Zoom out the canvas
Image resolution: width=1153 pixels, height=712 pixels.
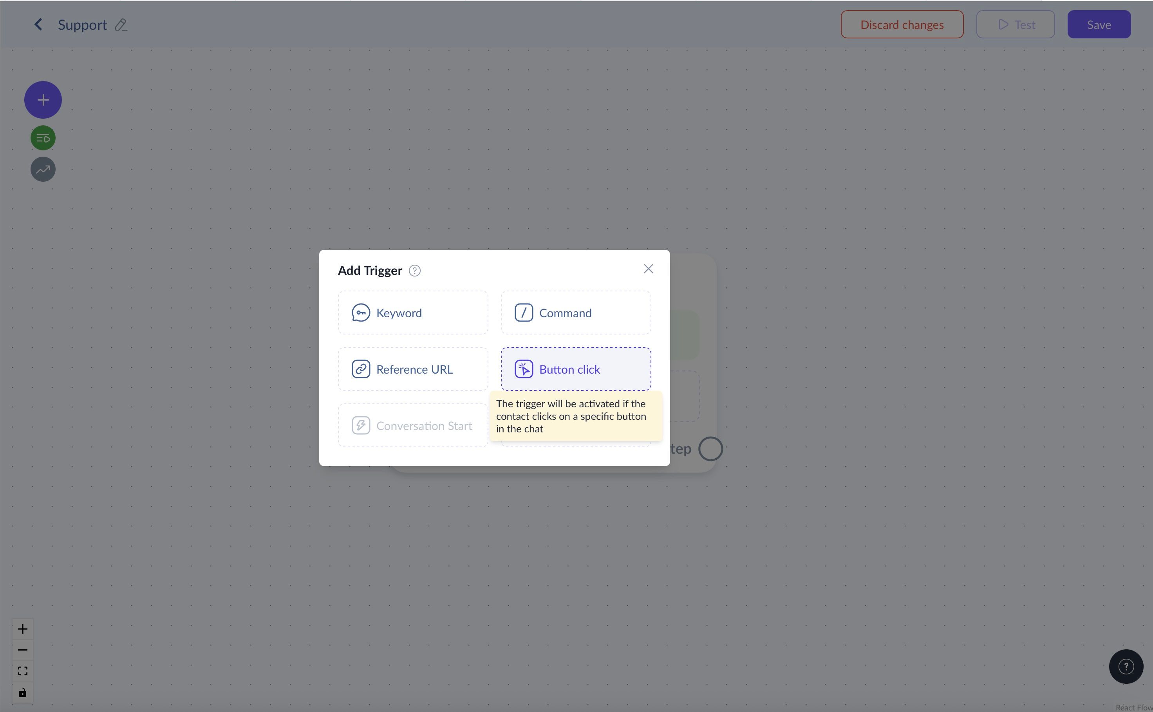click(x=23, y=650)
